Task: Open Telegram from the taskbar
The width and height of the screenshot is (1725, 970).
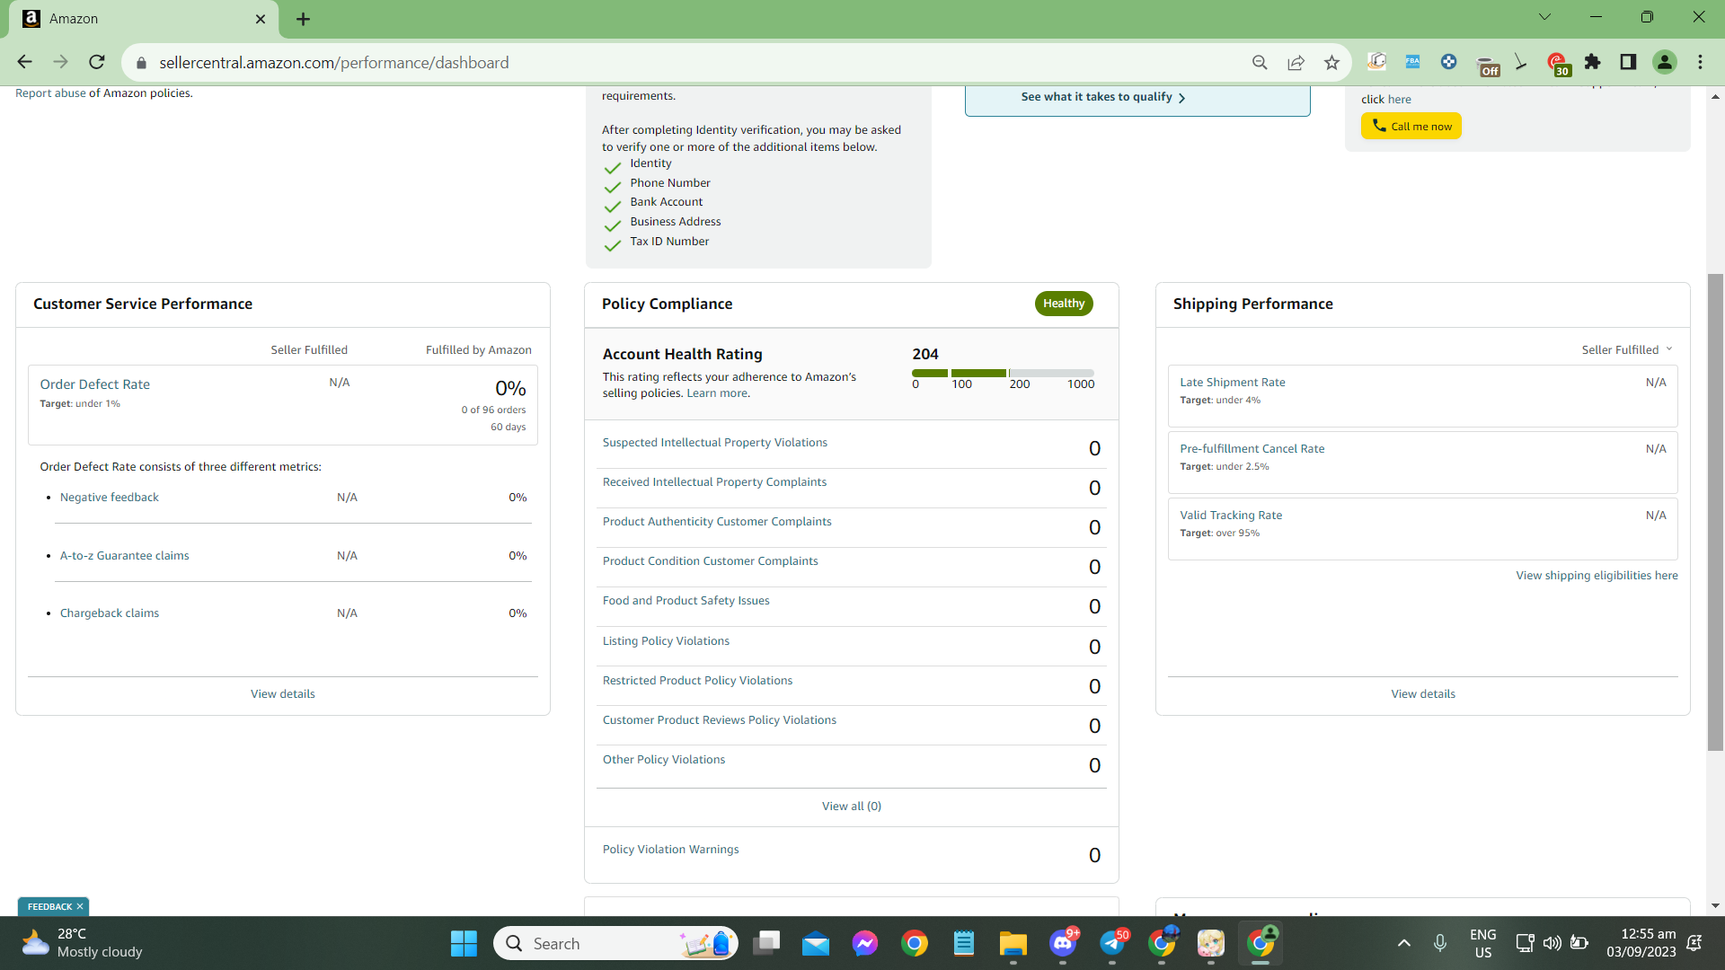Action: [x=1112, y=944]
